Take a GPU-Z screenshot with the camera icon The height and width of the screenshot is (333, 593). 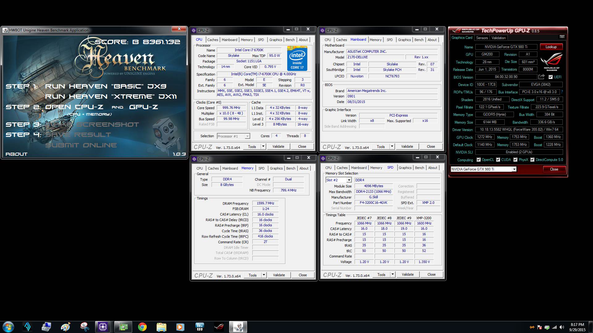click(562, 37)
